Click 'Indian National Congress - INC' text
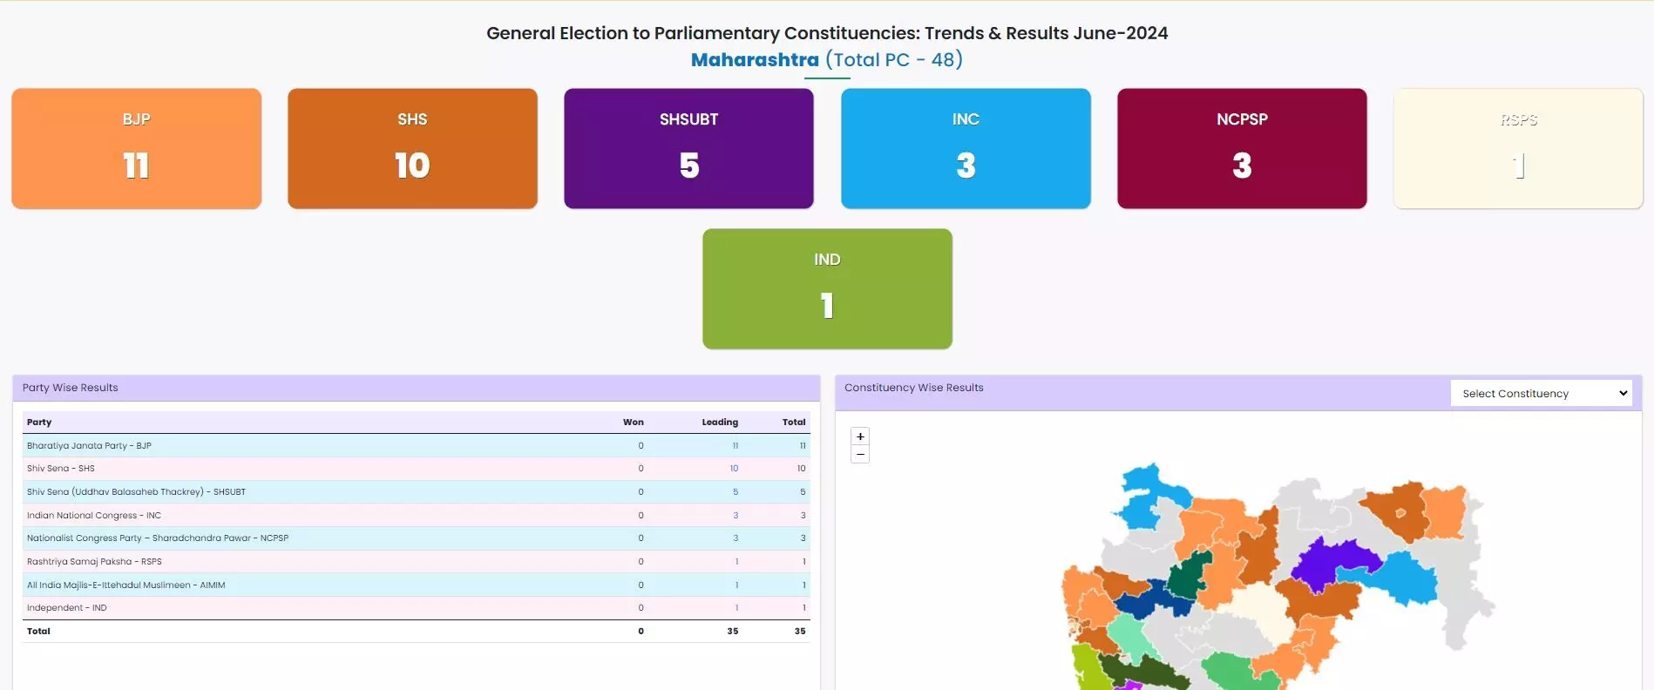Screen dimensions: 1654x690 [94, 515]
